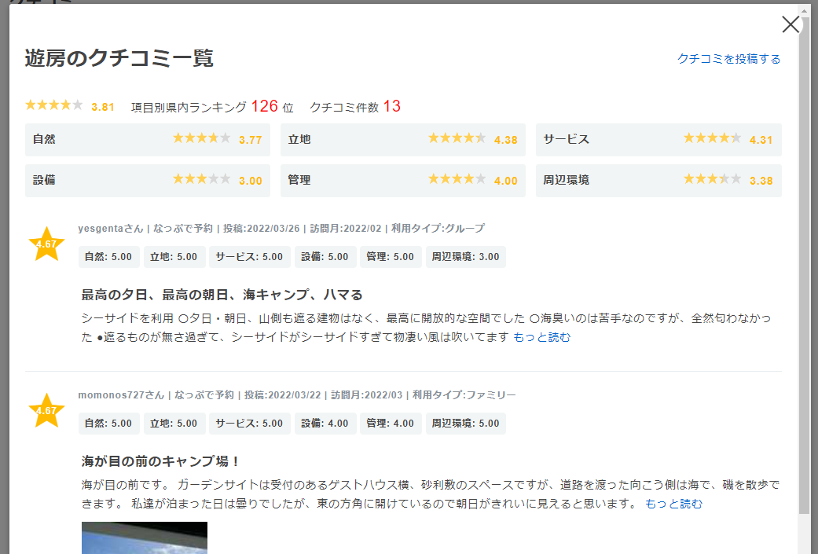The height and width of the screenshot is (554, 818).
Task: Click the 立地 4.38 star rating icons
Action: (457, 138)
